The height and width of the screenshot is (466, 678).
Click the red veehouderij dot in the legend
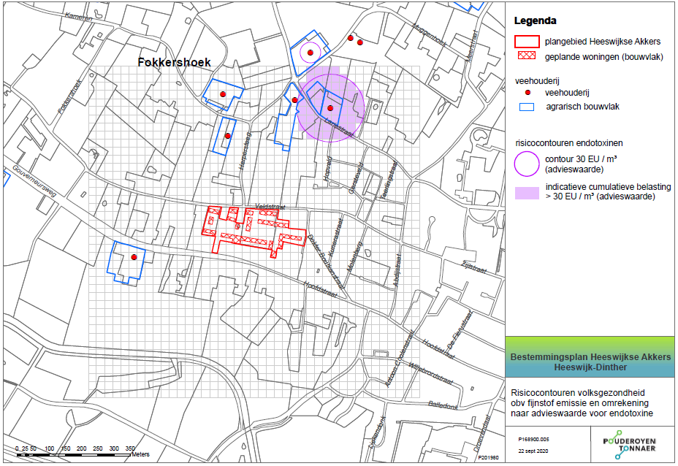tap(527, 93)
